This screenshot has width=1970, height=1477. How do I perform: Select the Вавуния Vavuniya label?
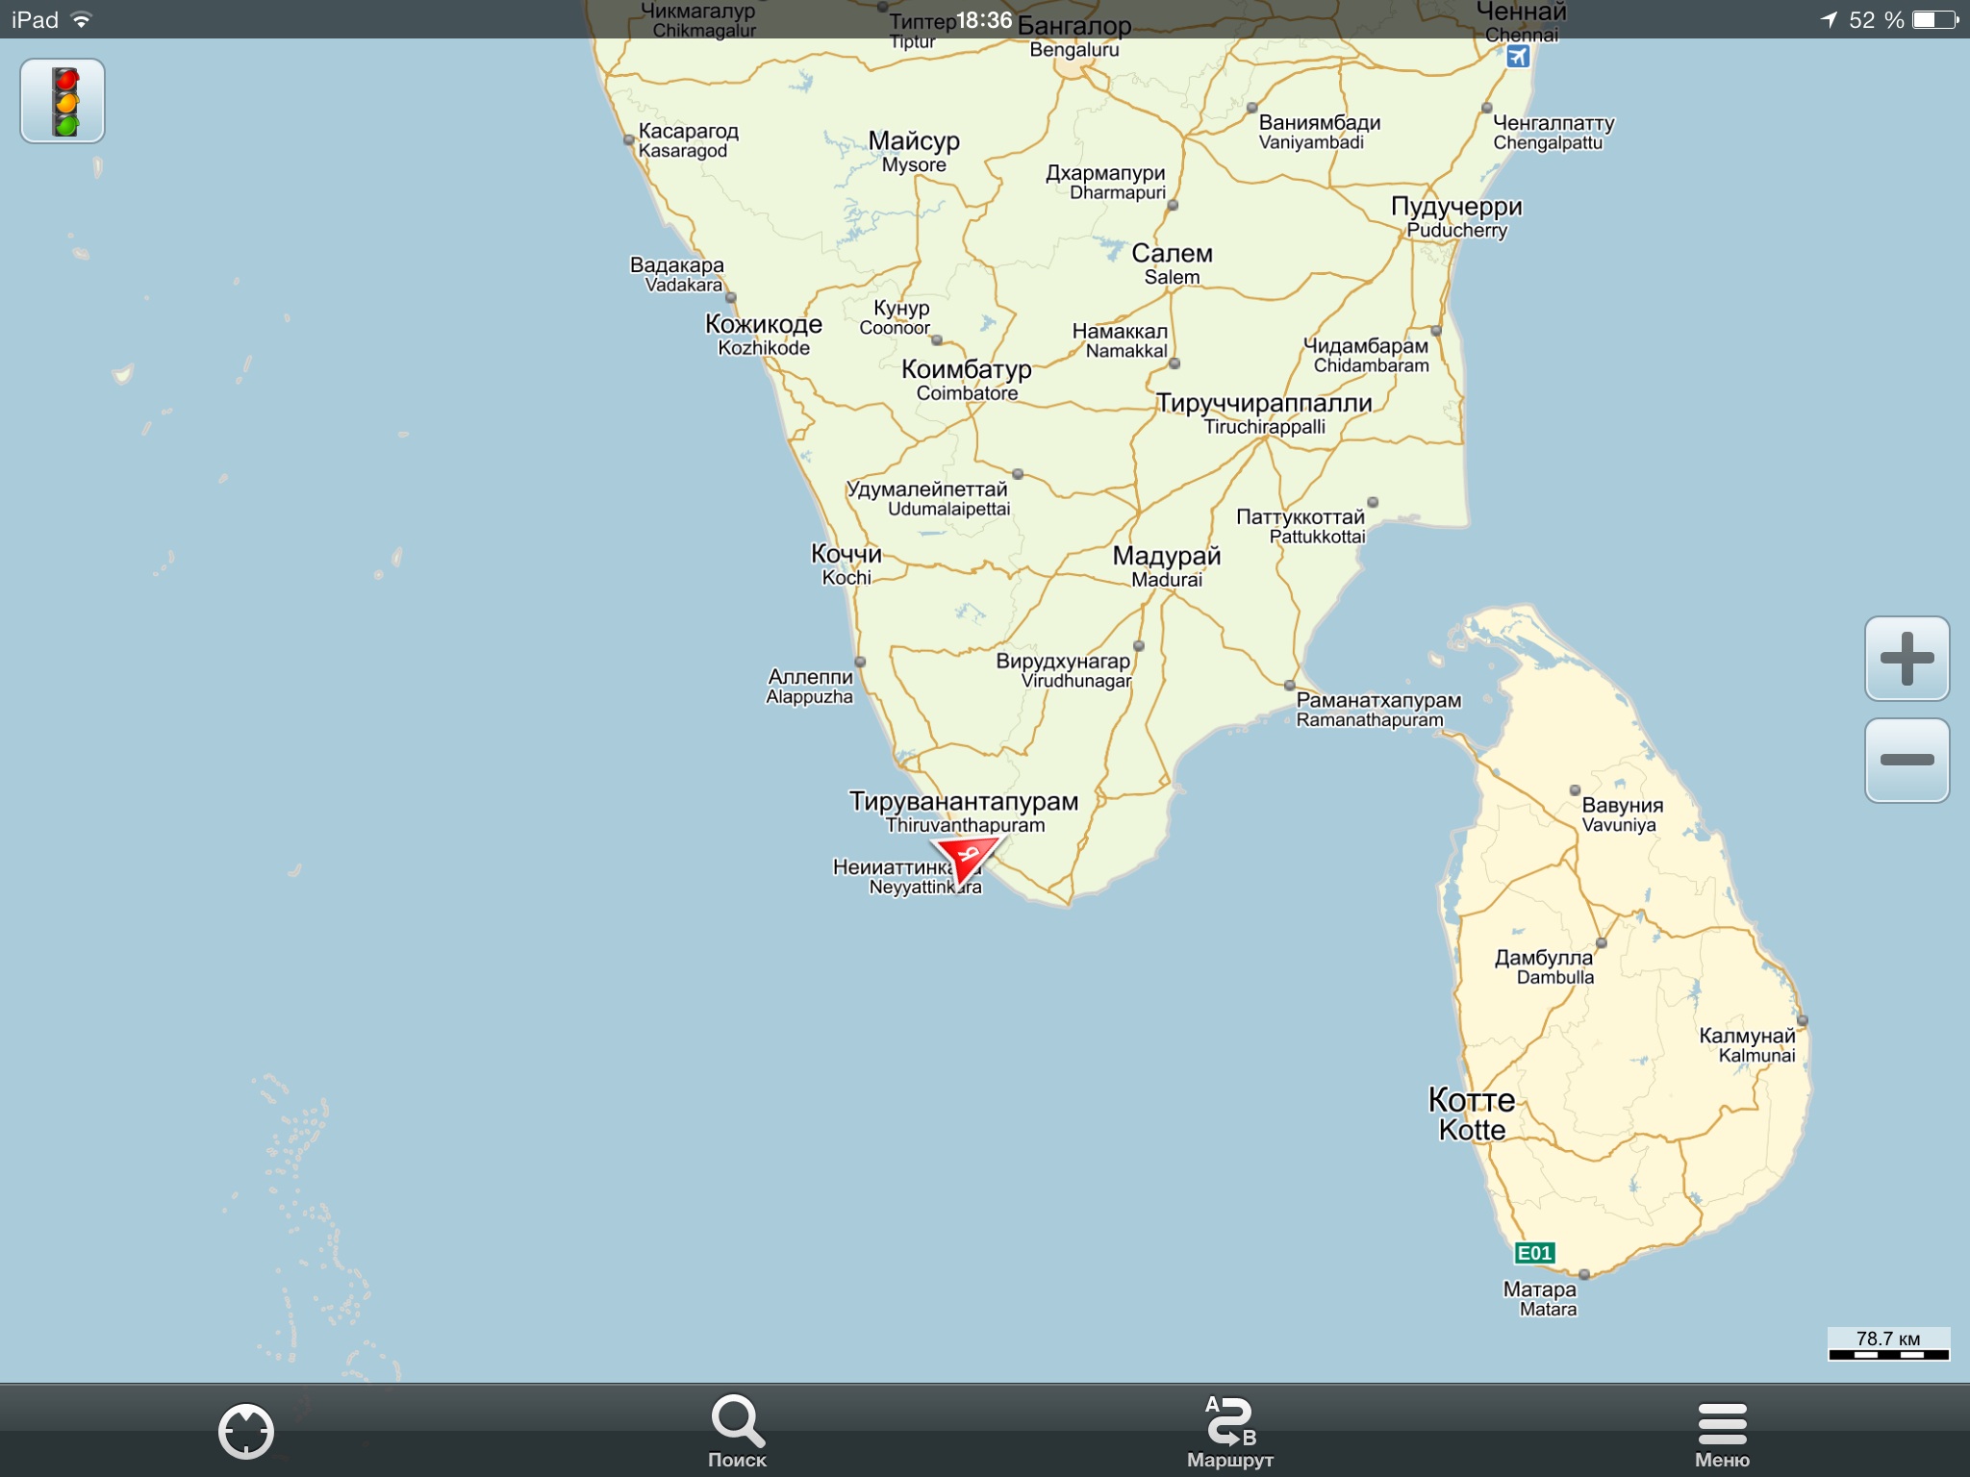pyautogui.click(x=1623, y=814)
